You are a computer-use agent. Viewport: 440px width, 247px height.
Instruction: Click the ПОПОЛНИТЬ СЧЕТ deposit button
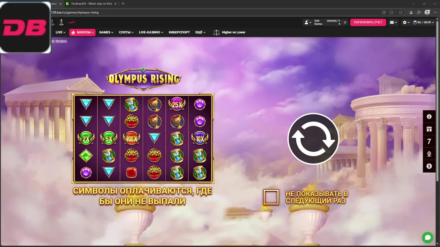point(368,22)
